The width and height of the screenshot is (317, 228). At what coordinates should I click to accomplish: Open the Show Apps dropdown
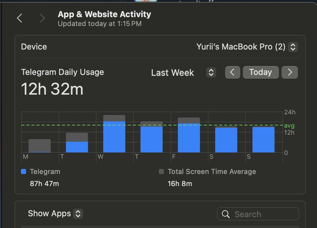tap(55, 214)
